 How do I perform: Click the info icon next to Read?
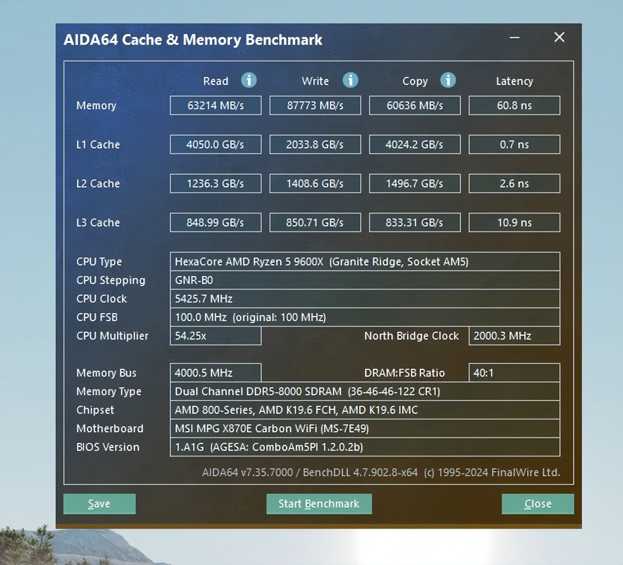pos(249,80)
